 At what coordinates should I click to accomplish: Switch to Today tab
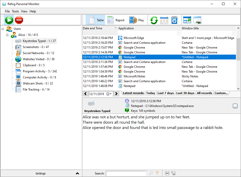click(x=151, y=93)
